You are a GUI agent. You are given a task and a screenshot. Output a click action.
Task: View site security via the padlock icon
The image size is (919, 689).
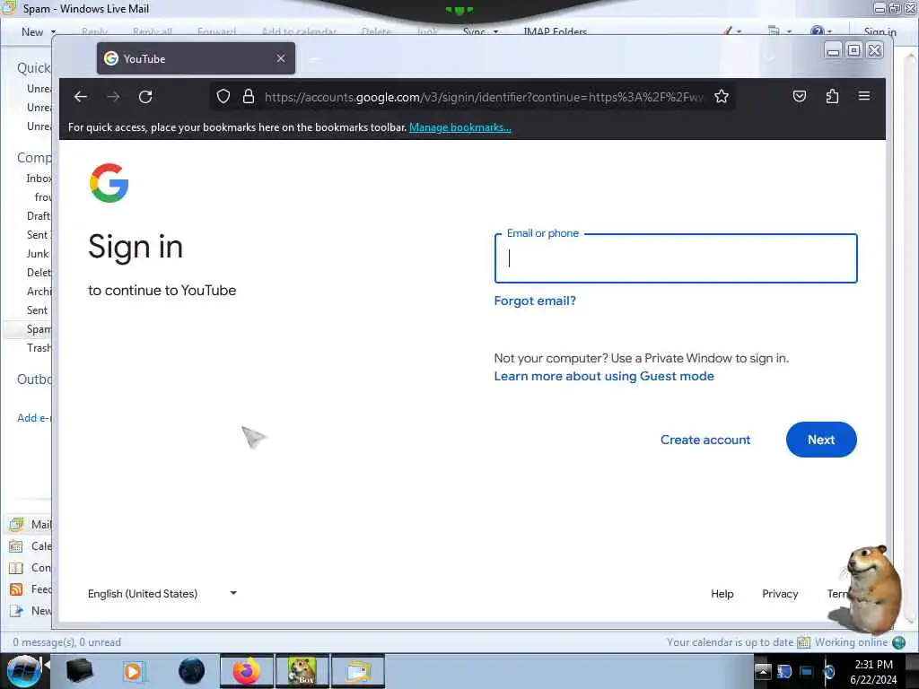point(249,96)
